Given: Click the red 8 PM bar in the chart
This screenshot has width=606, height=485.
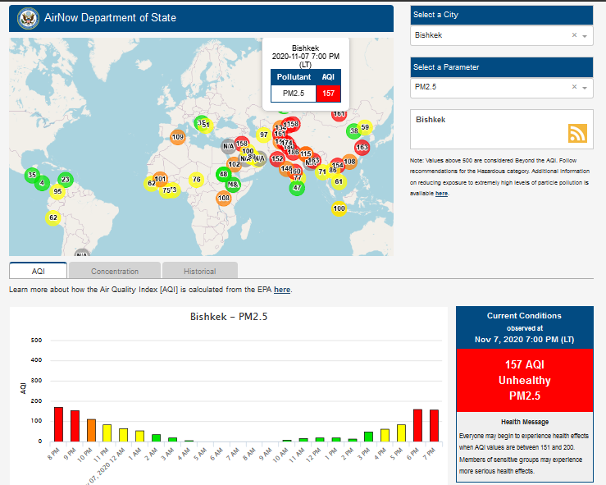Looking at the screenshot, I should point(58,423).
